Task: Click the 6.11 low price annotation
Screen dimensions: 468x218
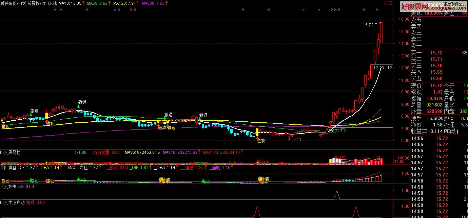Action: tap(297, 139)
